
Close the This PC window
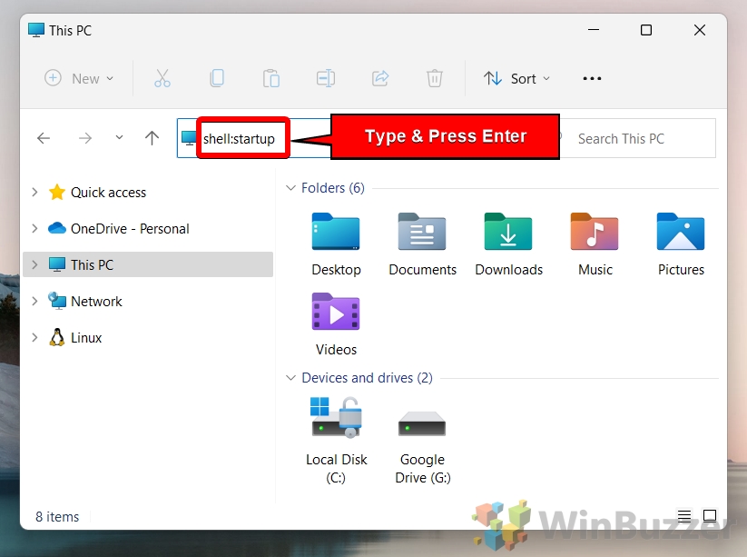(700, 30)
